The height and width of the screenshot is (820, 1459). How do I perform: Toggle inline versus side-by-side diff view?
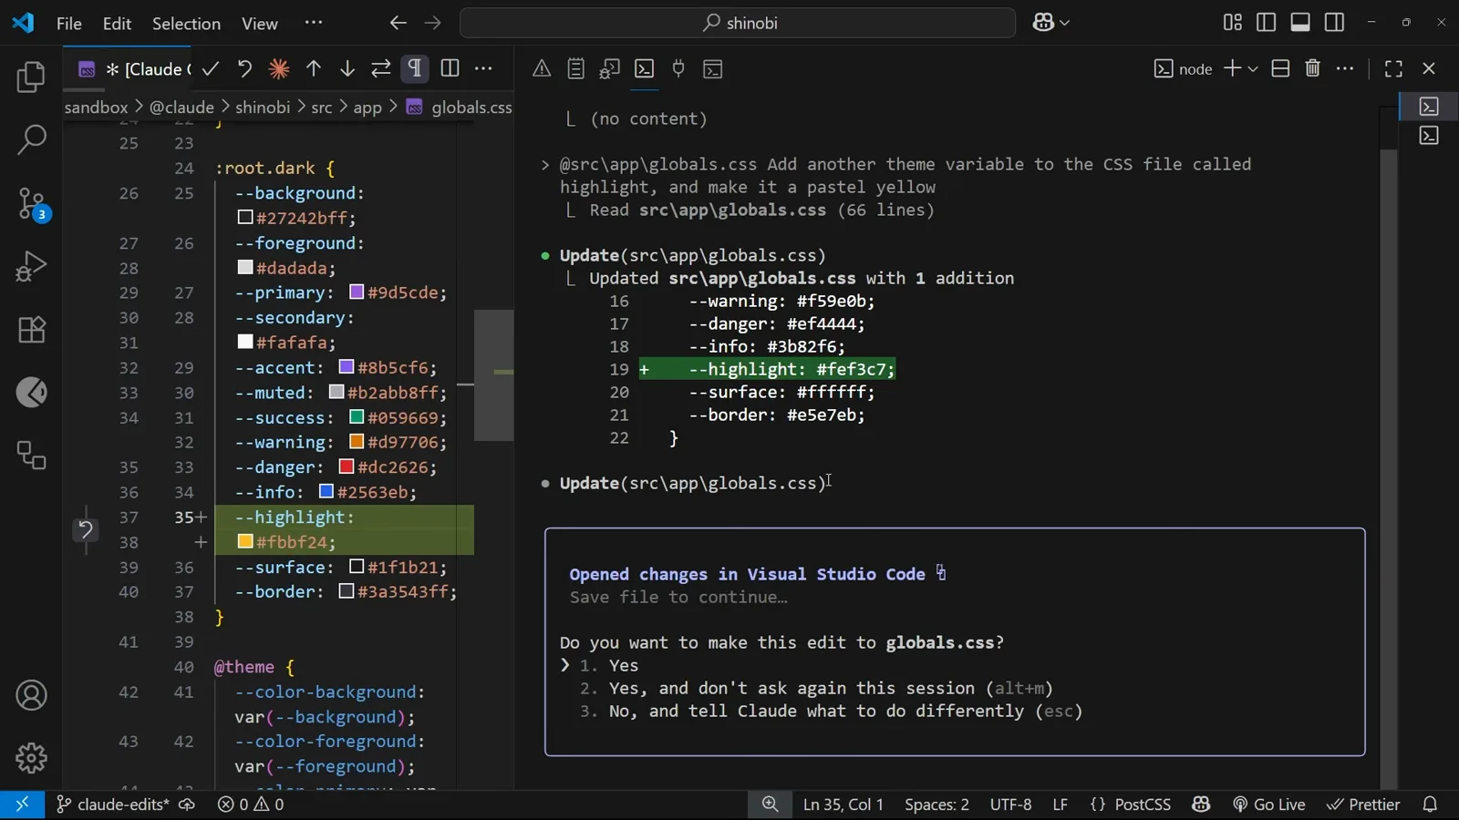450,68
